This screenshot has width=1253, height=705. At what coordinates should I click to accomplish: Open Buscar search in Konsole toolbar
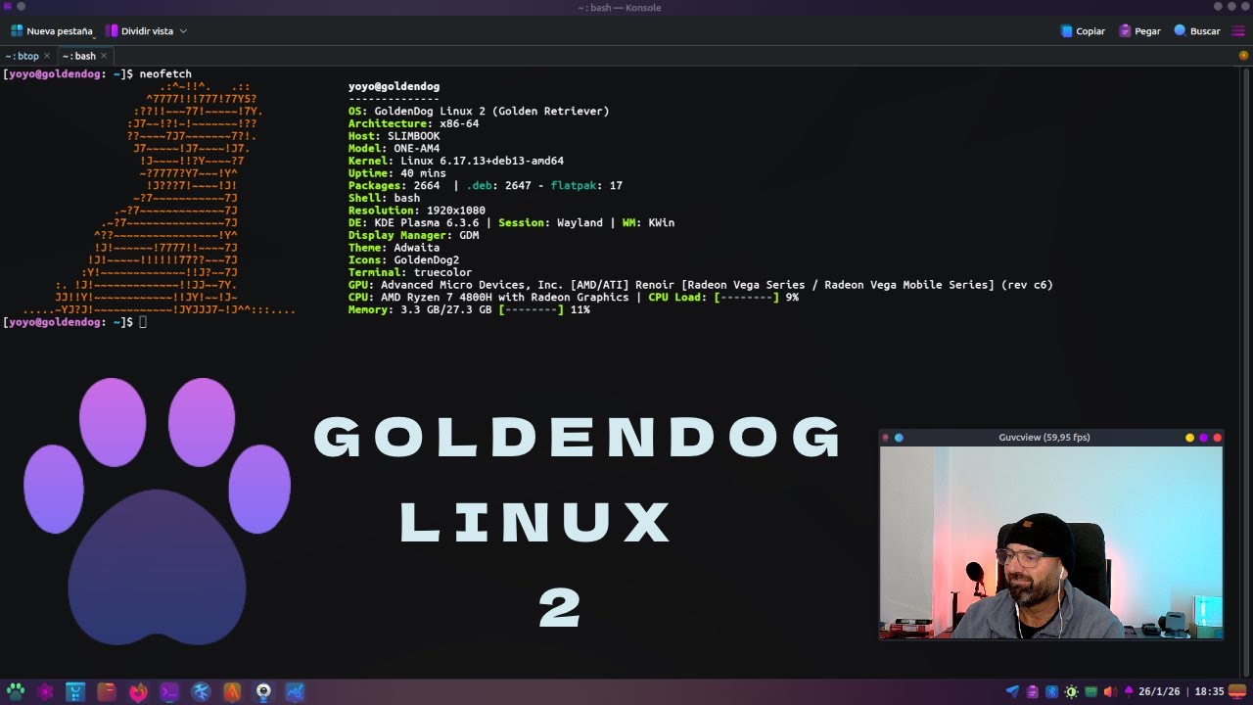1197,31
